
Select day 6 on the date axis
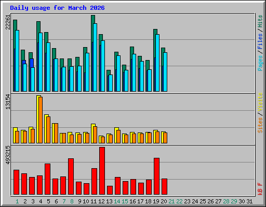click(56, 201)
